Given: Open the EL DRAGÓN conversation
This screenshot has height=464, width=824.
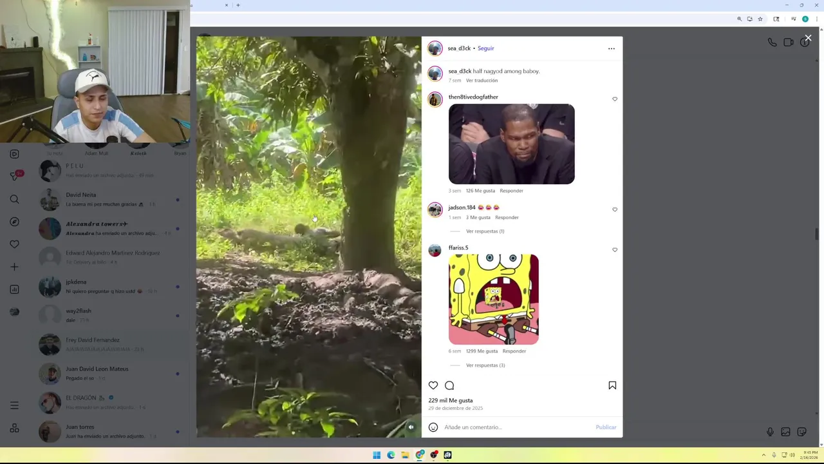Looking at the screenshot, I should [x=109, y=402].
